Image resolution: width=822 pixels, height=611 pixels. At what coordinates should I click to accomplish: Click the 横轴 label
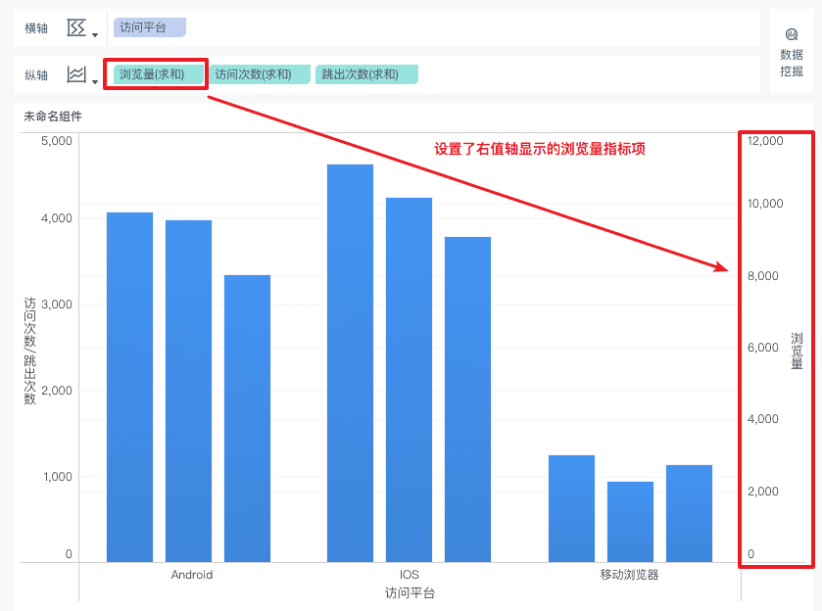(36, 27)
